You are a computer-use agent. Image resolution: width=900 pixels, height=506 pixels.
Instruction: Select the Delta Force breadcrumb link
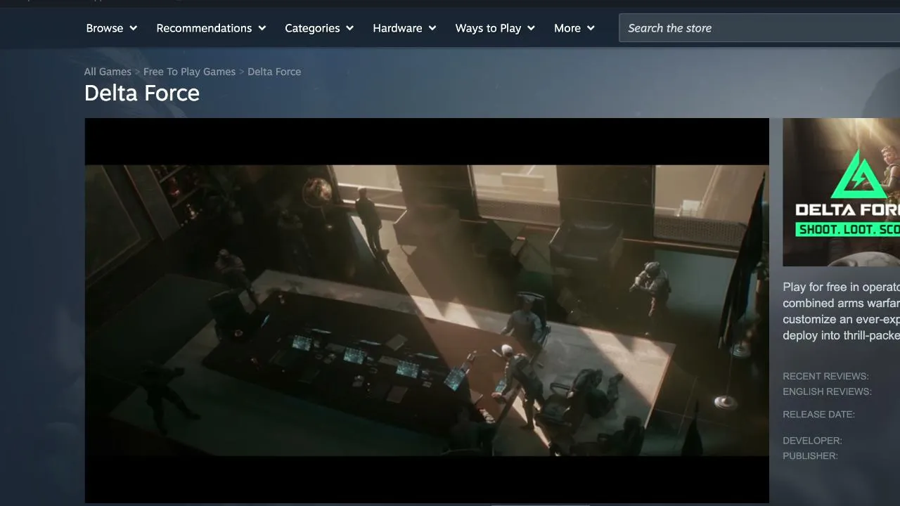tap(274, 72)
